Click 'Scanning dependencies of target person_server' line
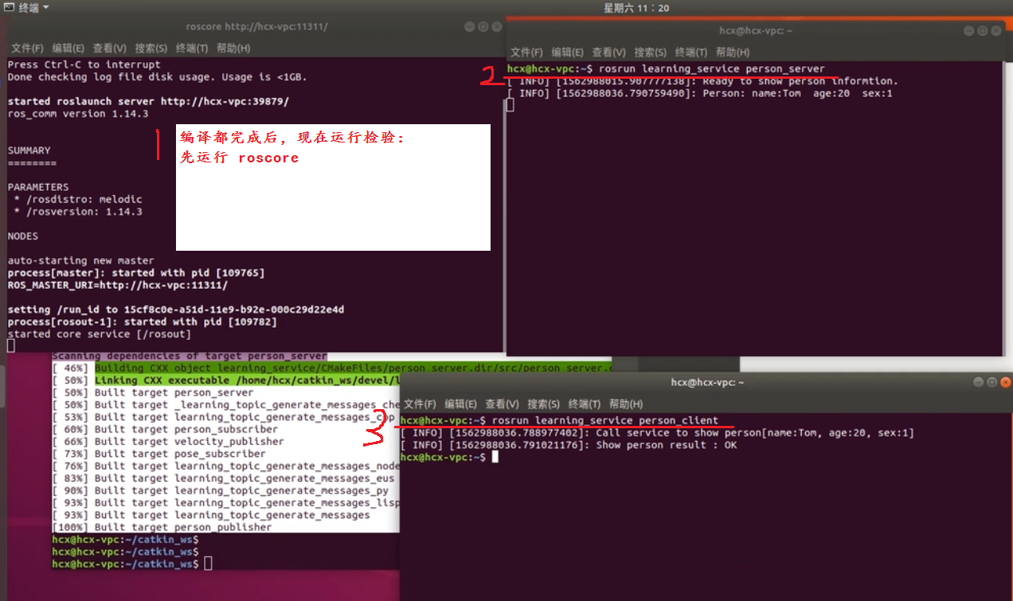The width and height of the screenshot is (1013, 601). click(190, 356)
